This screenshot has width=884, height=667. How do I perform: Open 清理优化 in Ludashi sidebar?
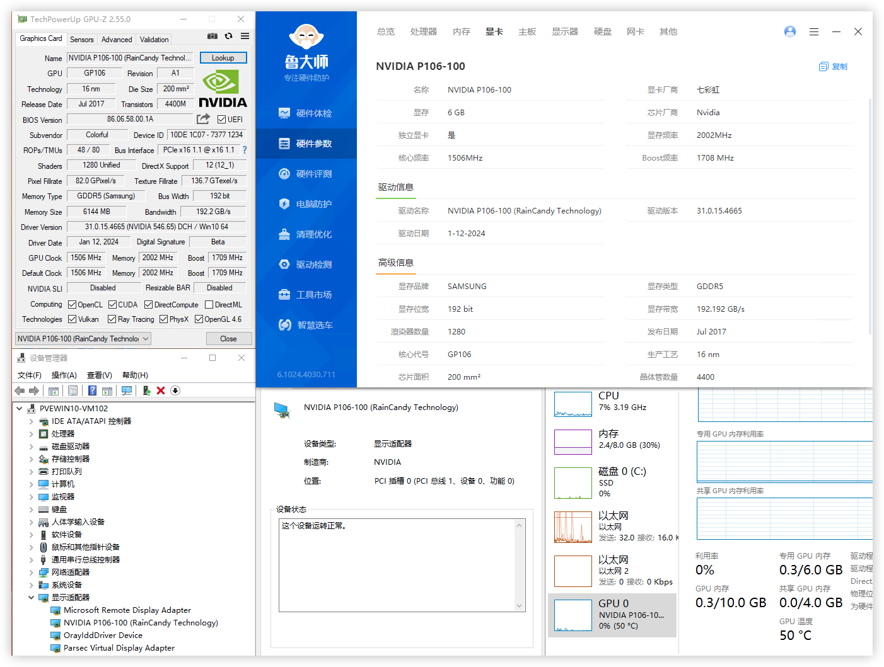(x=306, y=234)
